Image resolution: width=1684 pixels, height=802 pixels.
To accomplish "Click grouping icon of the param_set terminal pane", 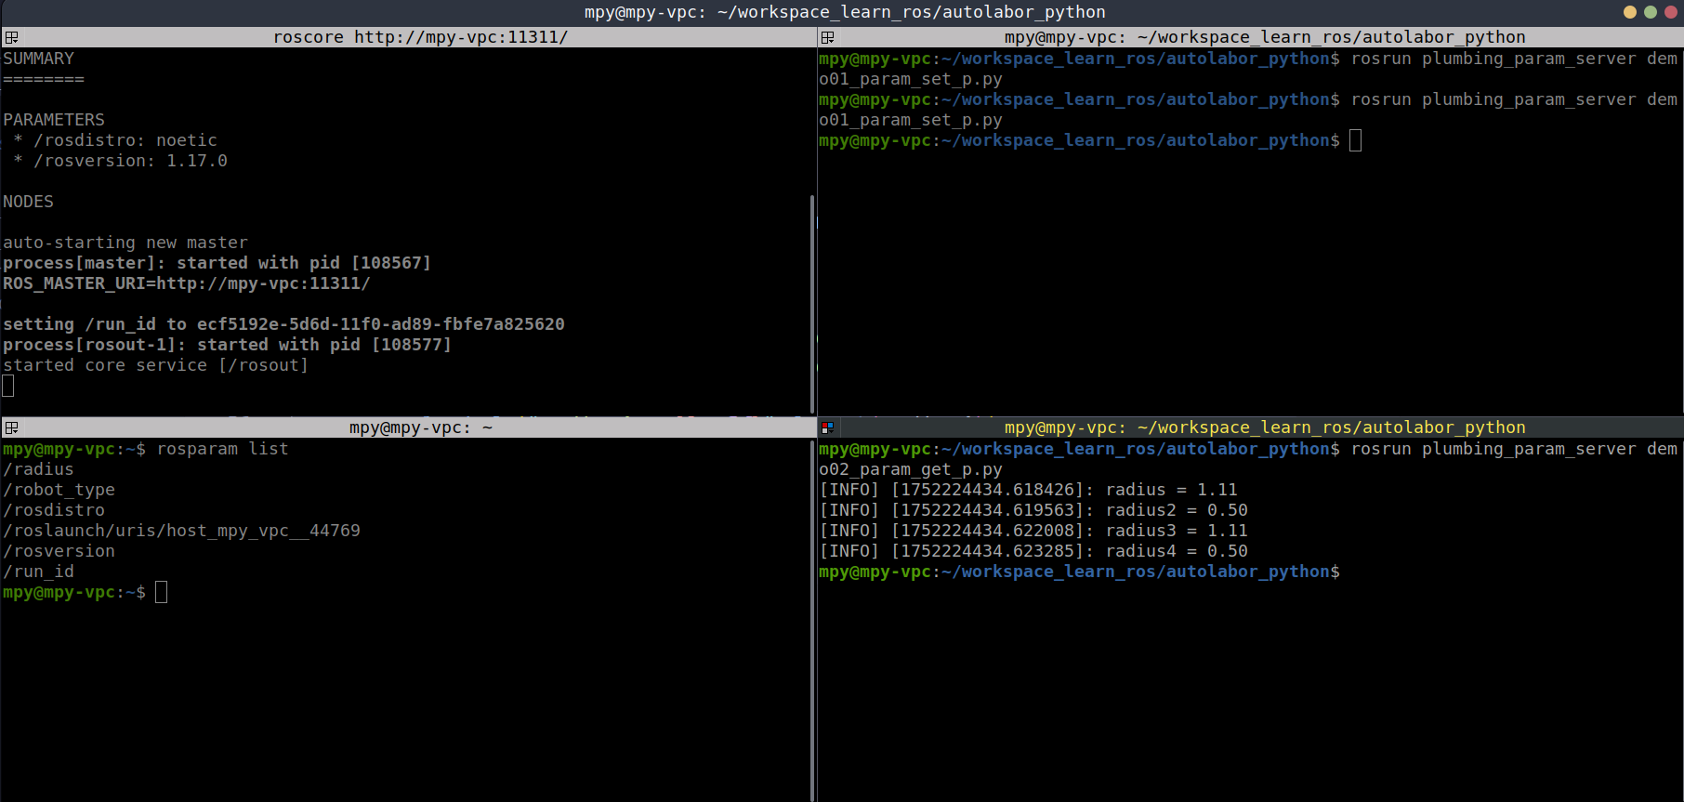I will click(x=827, y=37).
